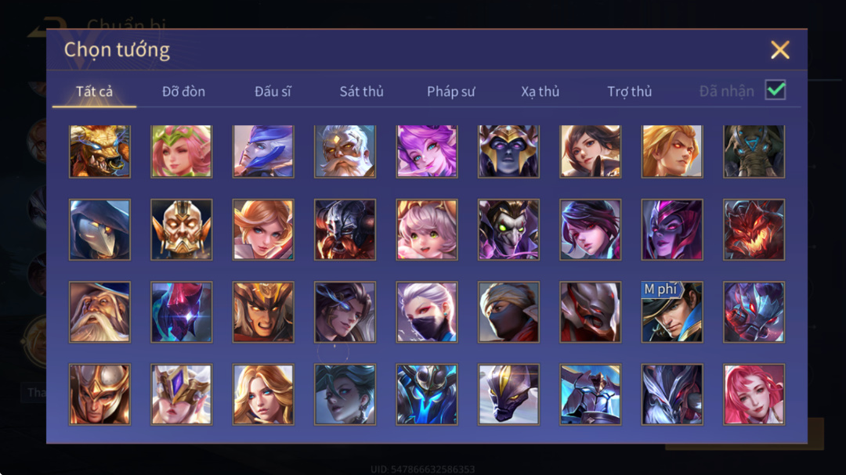This screenshot has width=846, height=475.
Task: Open the 'Đấu sĩ' tab
Action: tap(273, 92)
